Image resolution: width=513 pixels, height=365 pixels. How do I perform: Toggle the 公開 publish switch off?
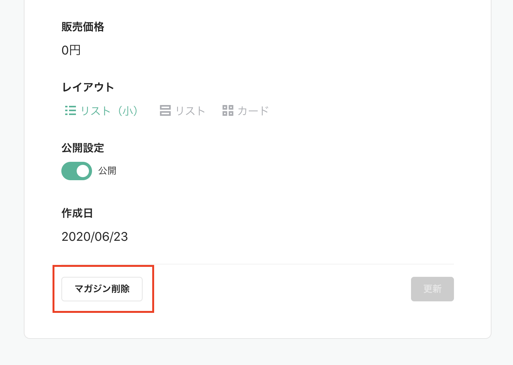(77, 171)
